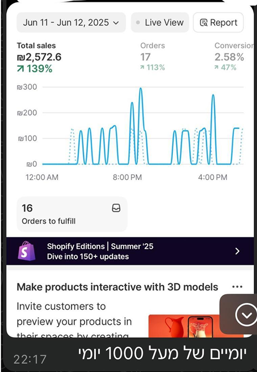Open the Report button

(x=218, y=22)
